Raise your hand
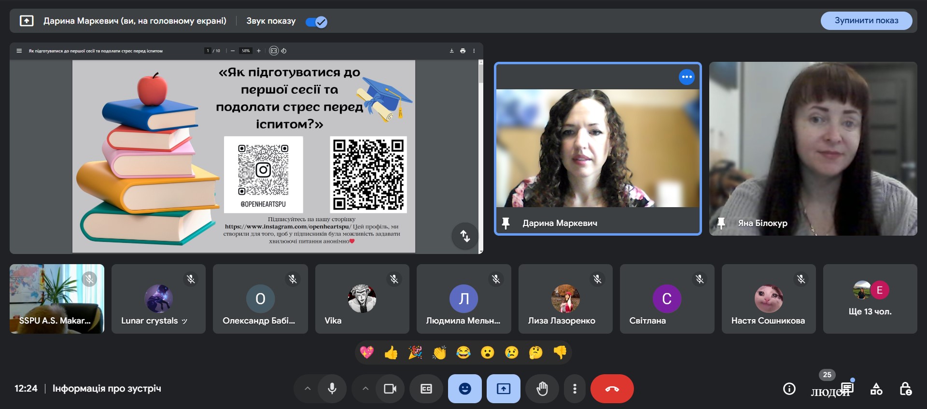Image resolution: width=927 pixels, height=409 pixels. click(x=542, y=389)
